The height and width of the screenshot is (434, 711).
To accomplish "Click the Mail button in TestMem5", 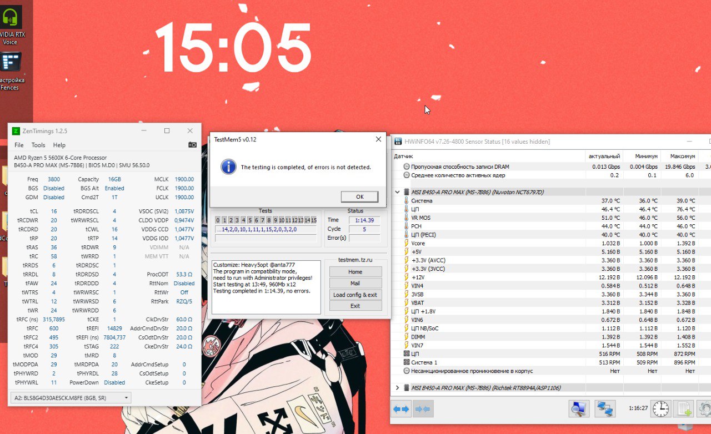I will [355, 284].
